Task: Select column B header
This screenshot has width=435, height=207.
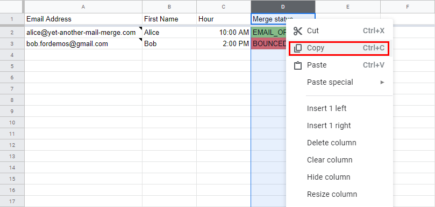Action: pyautogui.click(x=169, y=6)
